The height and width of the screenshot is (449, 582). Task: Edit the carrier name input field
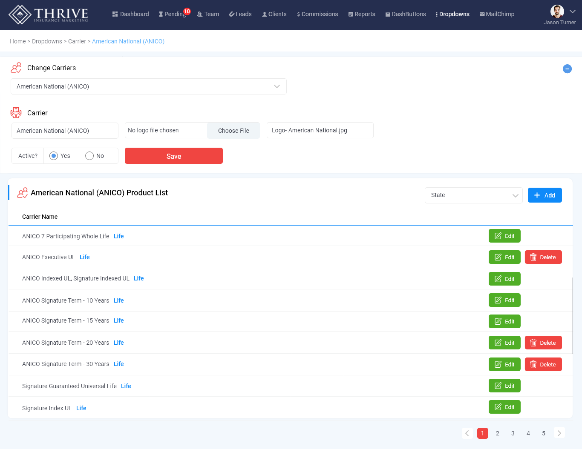pos(65,131)
